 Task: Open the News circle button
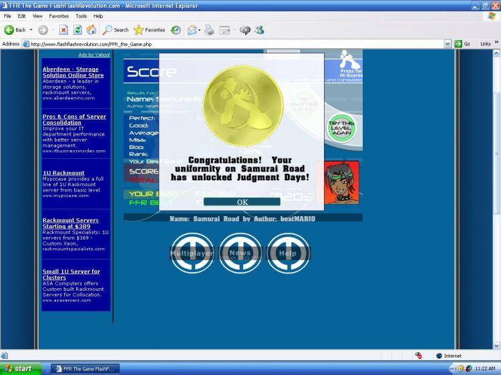coord(240,253)
